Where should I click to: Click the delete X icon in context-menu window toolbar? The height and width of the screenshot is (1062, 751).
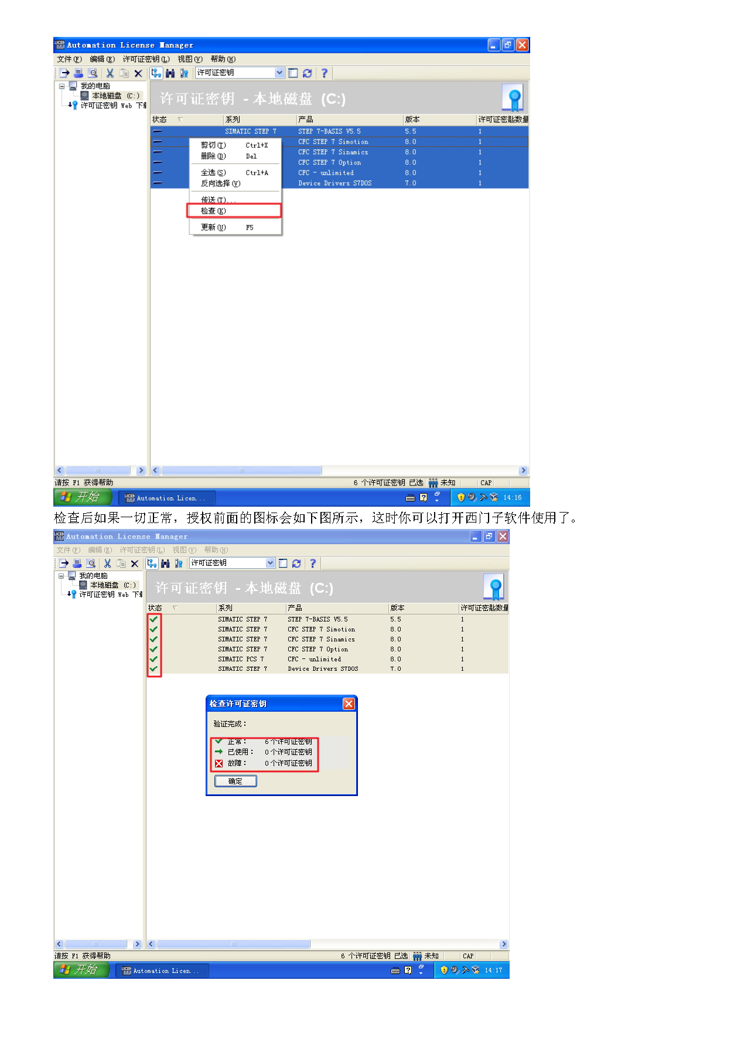point(138,73)
